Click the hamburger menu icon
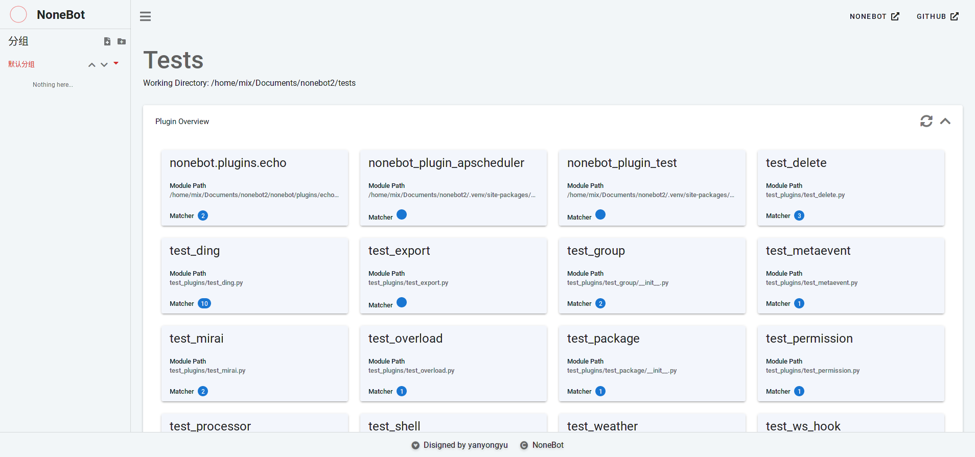This screenshot has width=975, height=457. click(146, 16)
